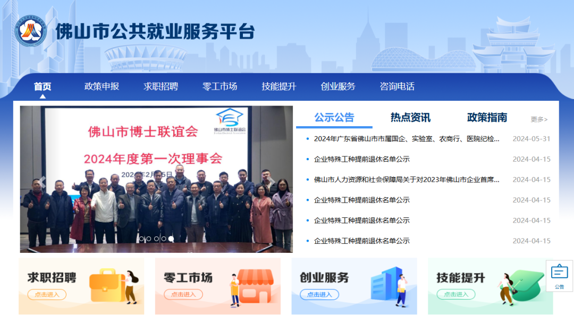Click the shop icon on 零工市场 card
574x325 pixels.
(x=255, y=286)
